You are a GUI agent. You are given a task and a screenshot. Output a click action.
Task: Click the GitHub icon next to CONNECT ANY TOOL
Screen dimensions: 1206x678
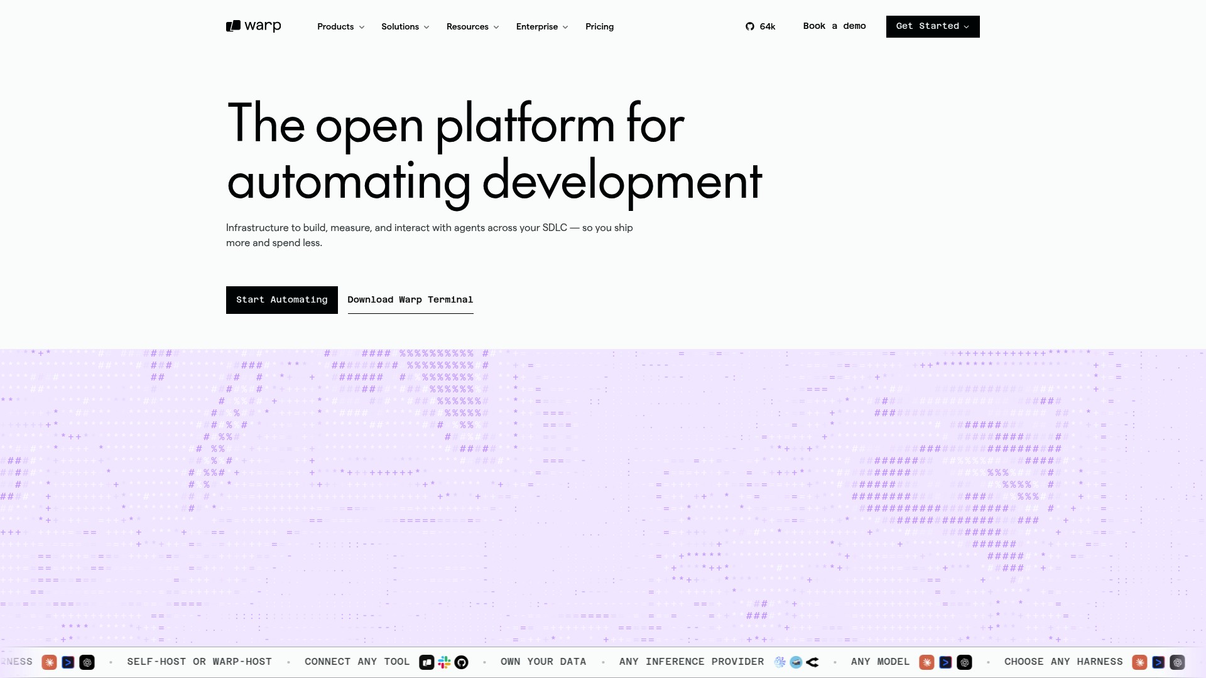click(x=462, y=662)
